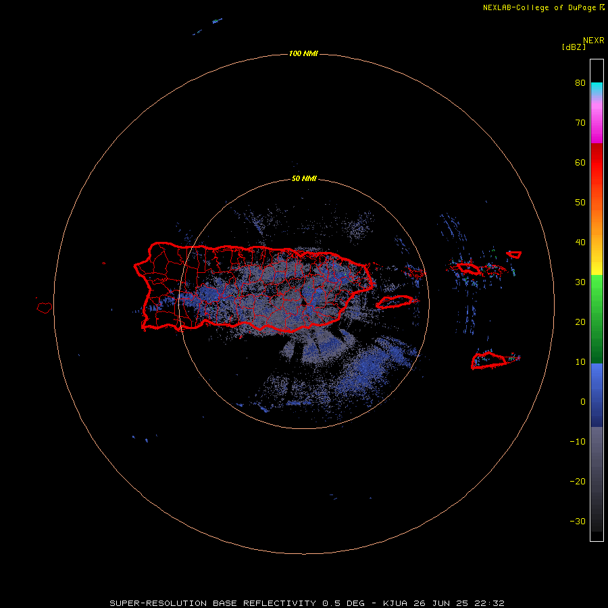Click the -10 value on the dBZ scale

[578, 441]
